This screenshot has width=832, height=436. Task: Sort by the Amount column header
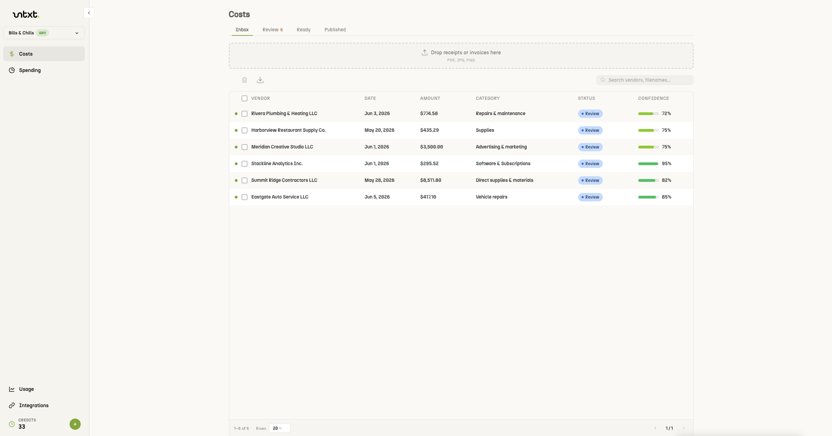(430, 98)
